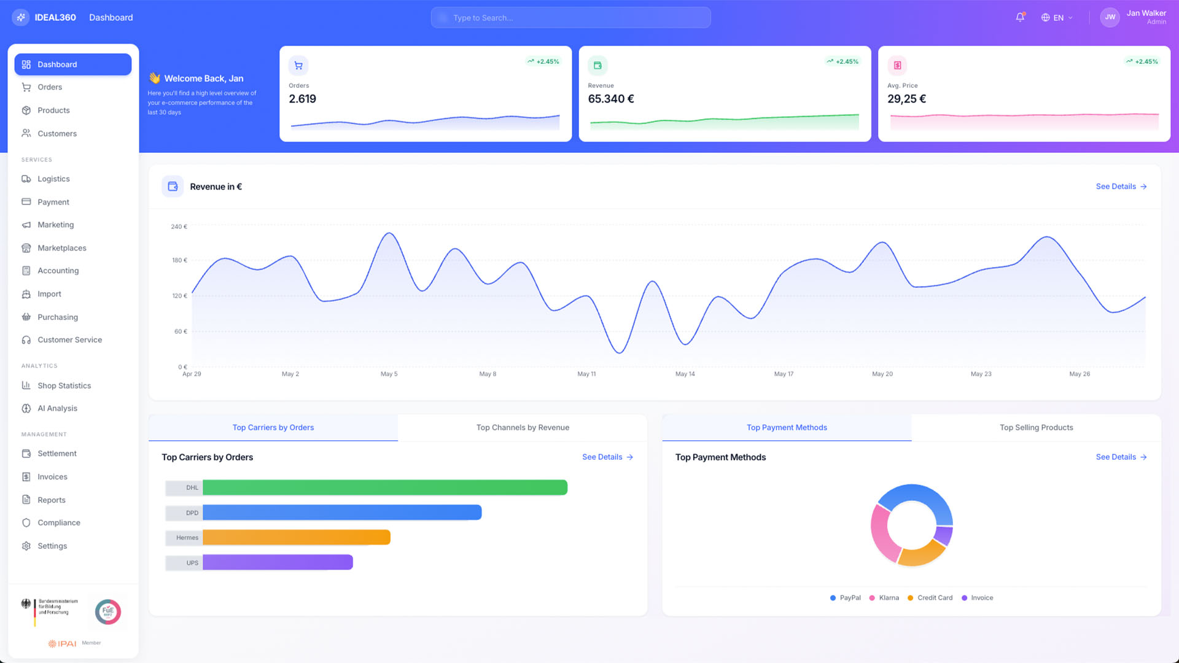
Task: Toggle Klarna legend item in payment chart
Action: point(884,598)
